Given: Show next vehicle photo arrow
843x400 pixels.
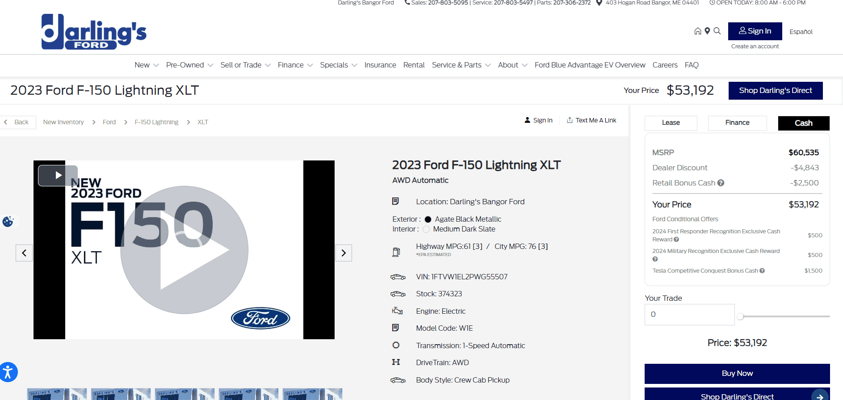Looking at the screenshot, I should pyautogui.click(x=344, y=253).
